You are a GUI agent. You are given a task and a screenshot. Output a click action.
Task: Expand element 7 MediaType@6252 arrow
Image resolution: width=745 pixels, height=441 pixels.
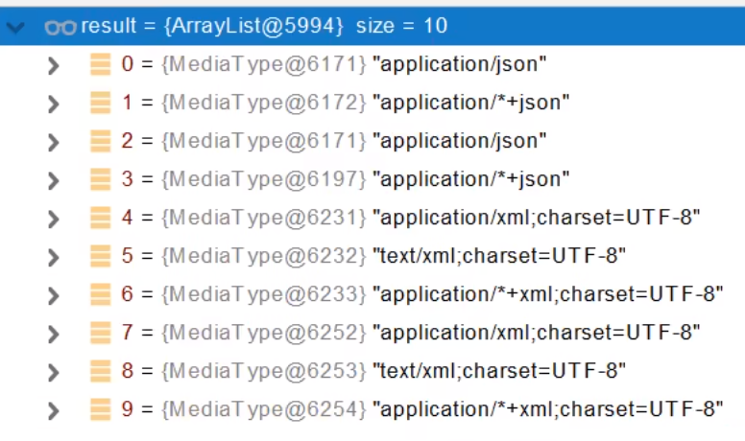coord(53,334)
